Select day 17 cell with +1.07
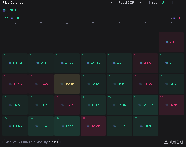Image resolution: width=186 pixels, height=147 pixels. 41,105
